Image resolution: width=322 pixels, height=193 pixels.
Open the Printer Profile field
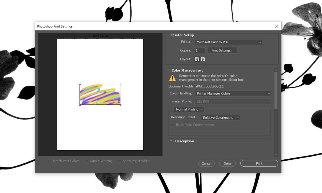pyautogui.click(x=233, y=101)
